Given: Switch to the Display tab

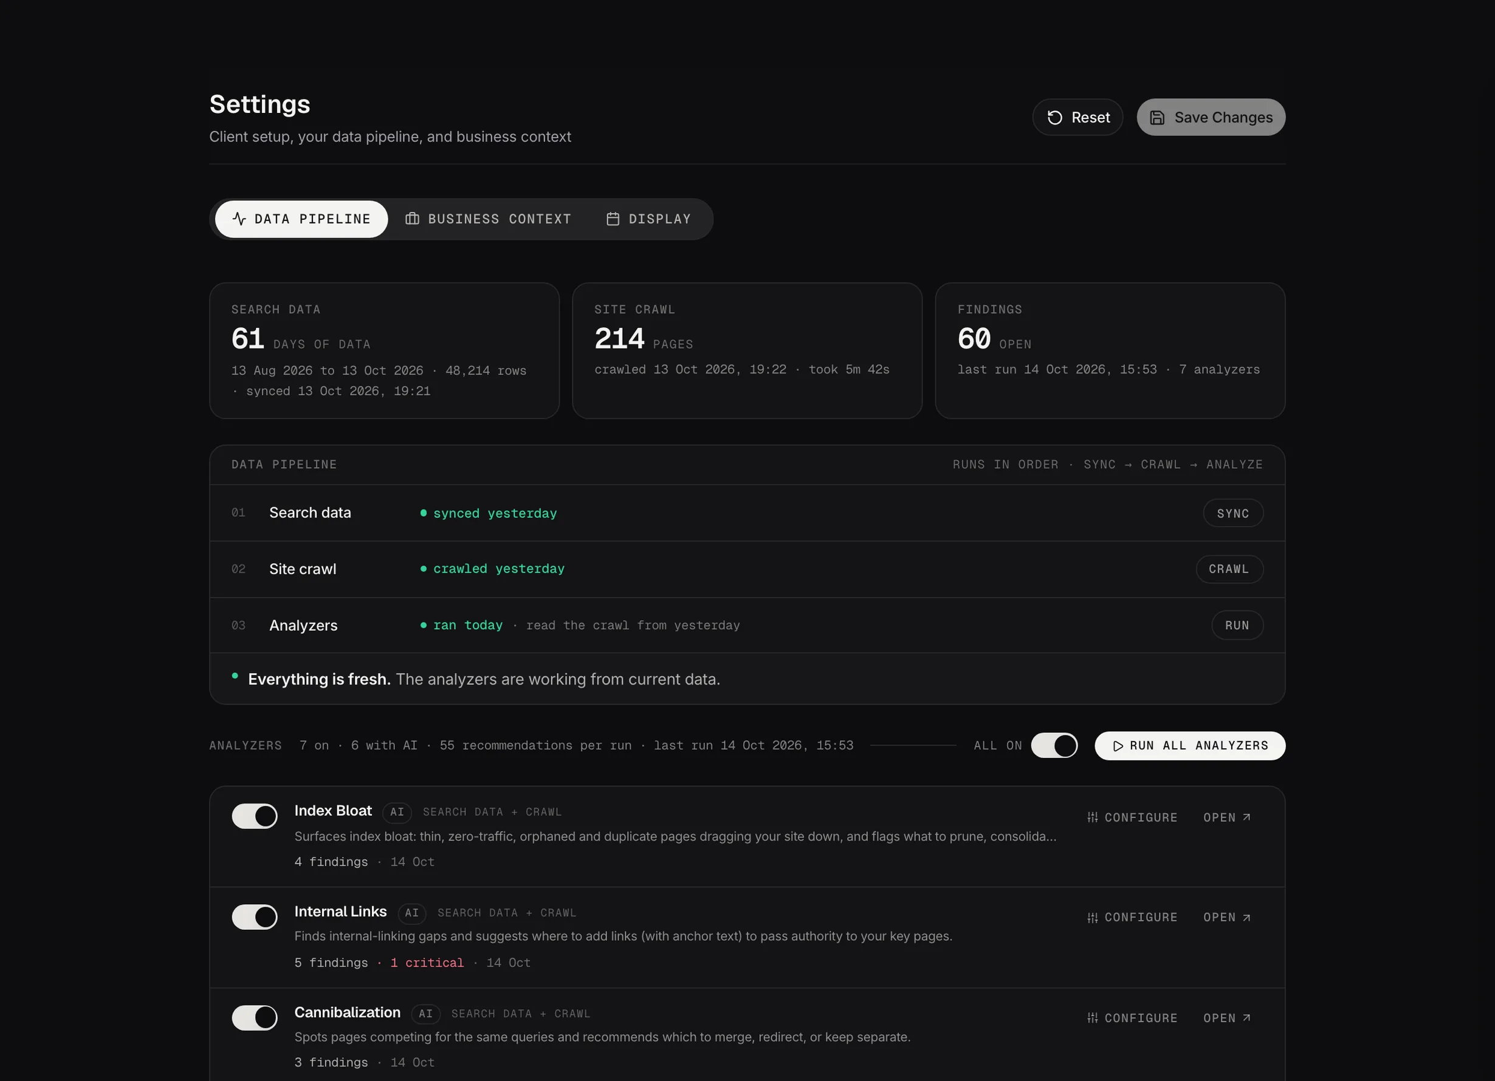Looking at the screenshot, I should 648,219.
